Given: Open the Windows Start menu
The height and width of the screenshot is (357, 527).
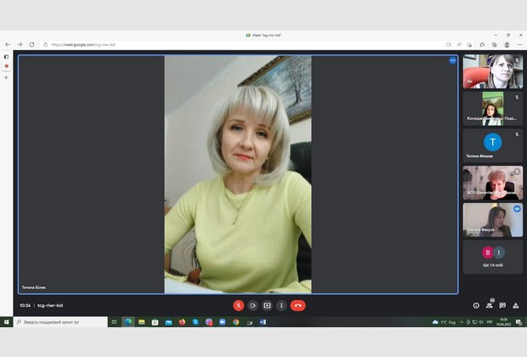Looking at the screenshot, I should [7, 322].
